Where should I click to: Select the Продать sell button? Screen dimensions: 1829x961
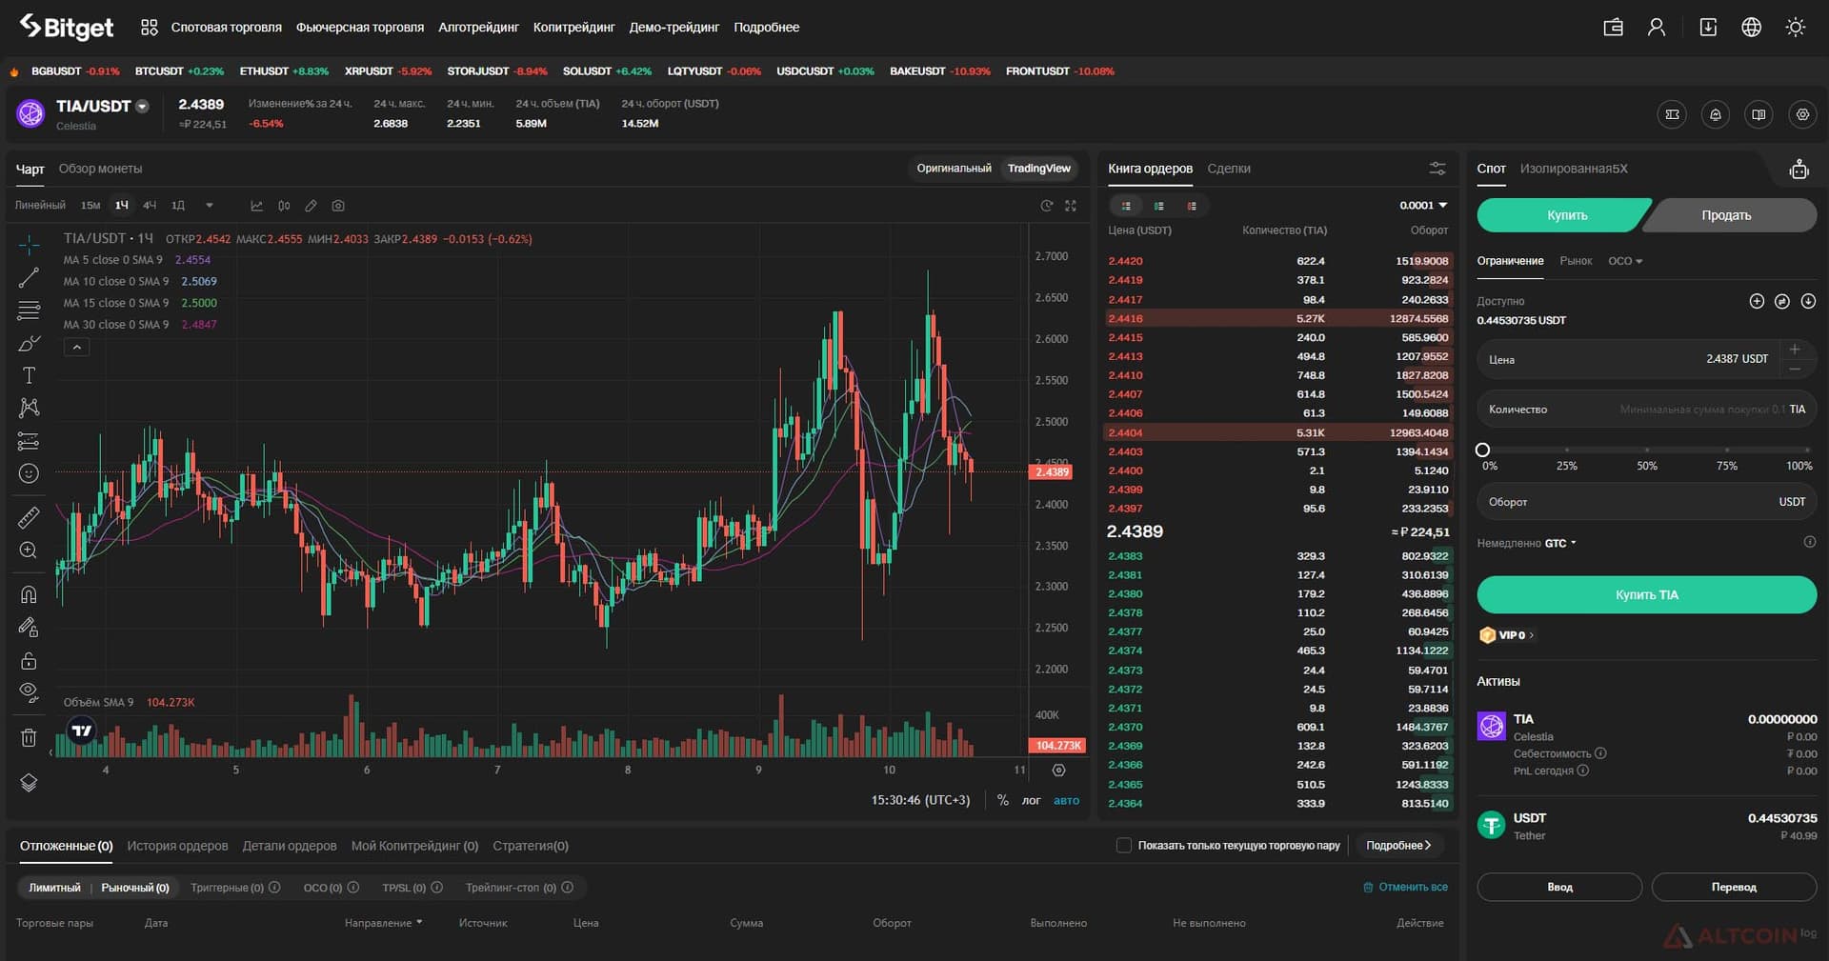tap(1726, 215)
